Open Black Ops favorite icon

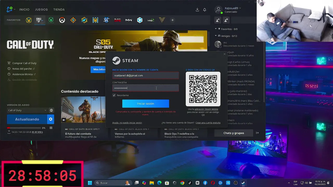[x=118, y=20]
